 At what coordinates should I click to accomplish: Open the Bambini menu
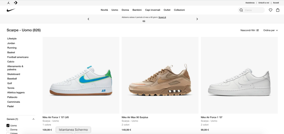pos(137,10)
